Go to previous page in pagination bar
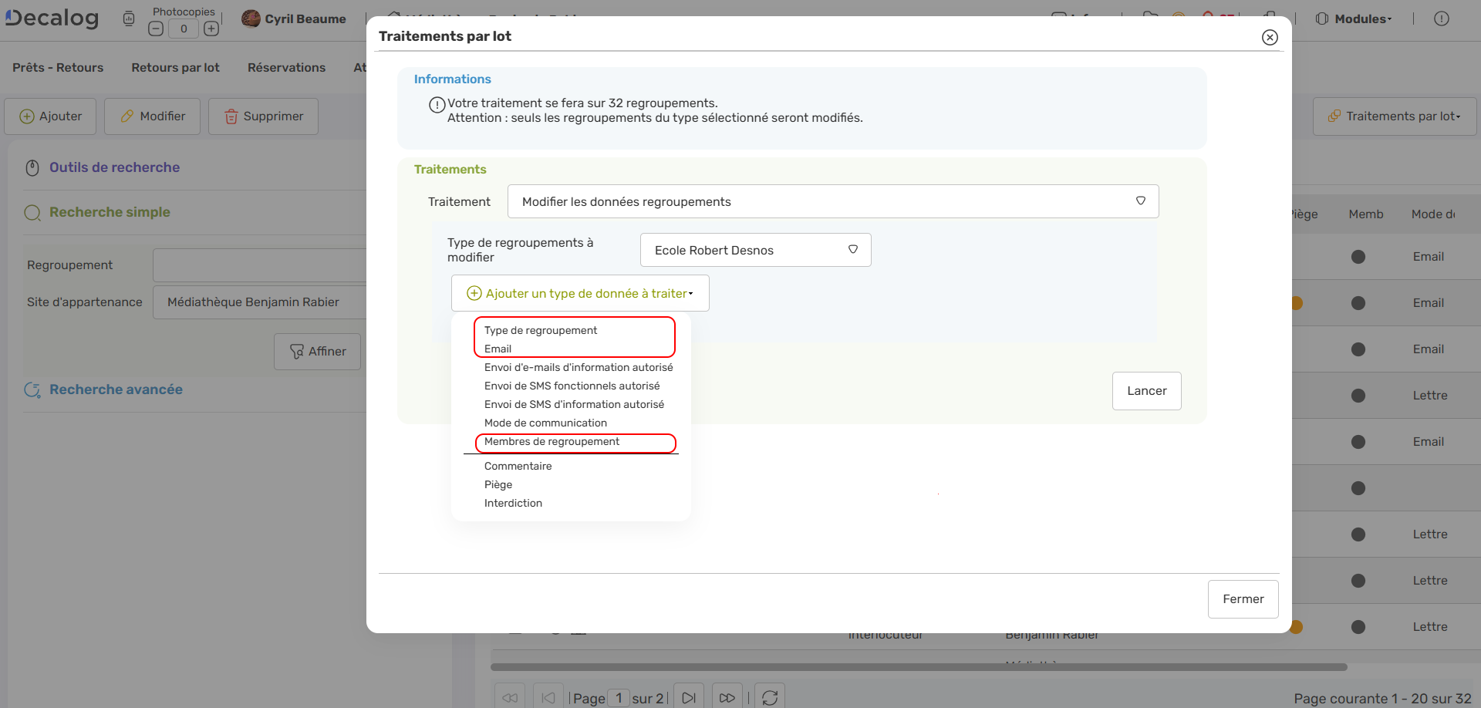This screenshot has height=708, width=1481. click(548, 697)
